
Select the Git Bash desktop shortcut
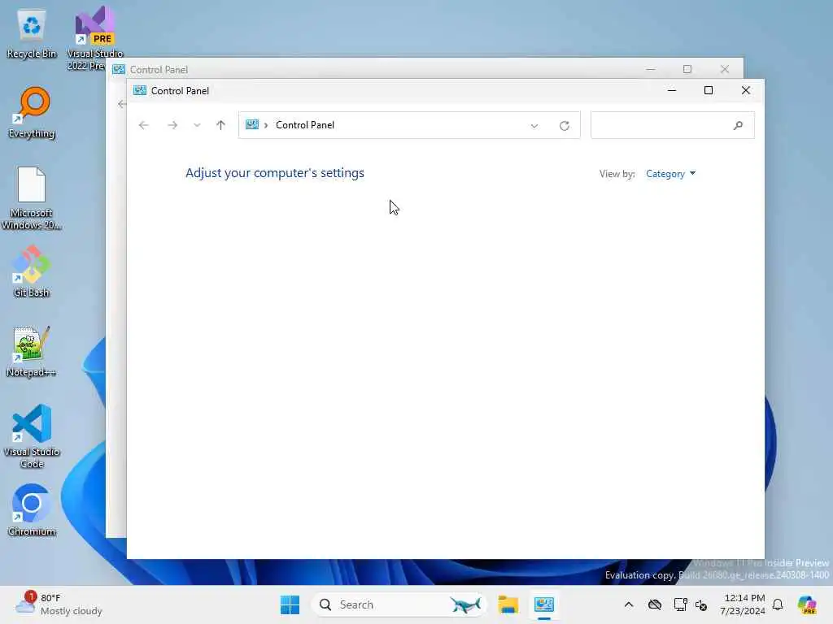click(32, 271)
